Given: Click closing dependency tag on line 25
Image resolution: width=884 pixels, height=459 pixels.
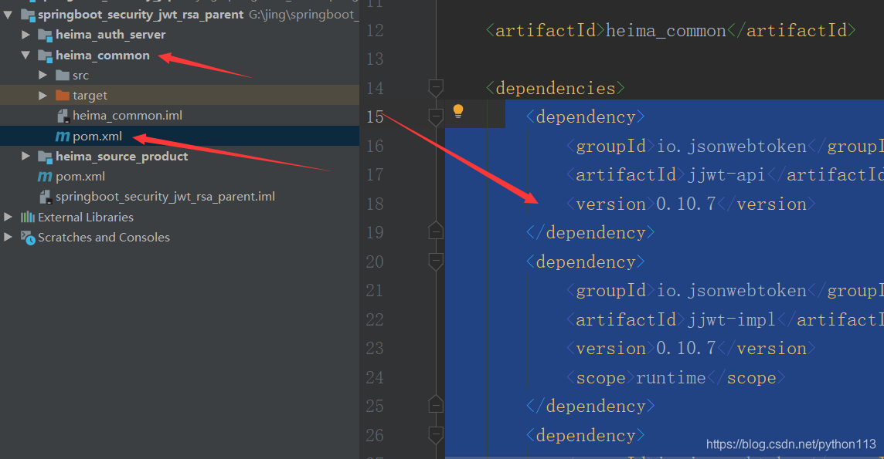Looking at the screenshot, I should pyautogui.click(x=590, y=406).
